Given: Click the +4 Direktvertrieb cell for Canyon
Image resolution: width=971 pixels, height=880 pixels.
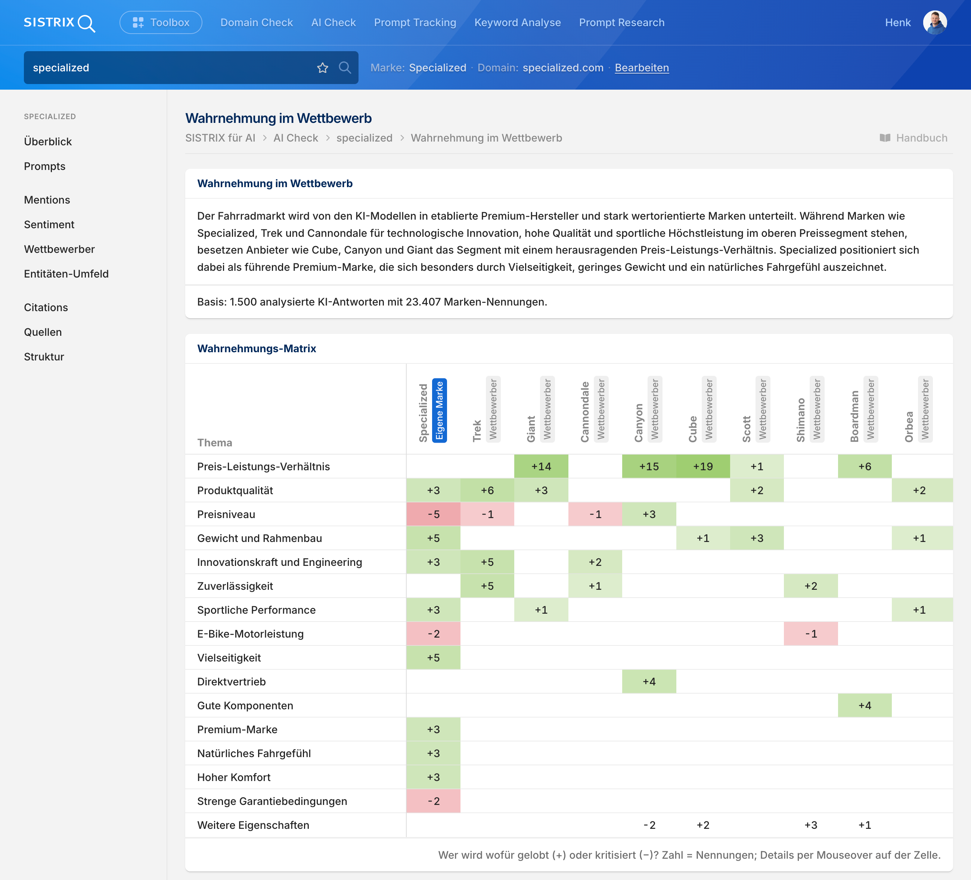Looking at the screenshot, I should [649, 681].
